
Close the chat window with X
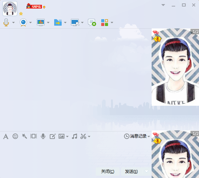pyautogui.click(x=194, y=5)
